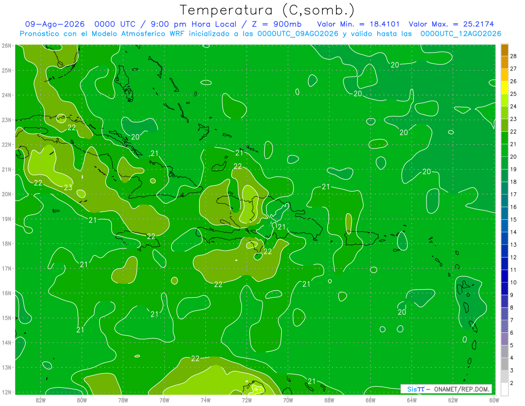Screen dimensions: 525x406
Task: Click the "12N" latitude axis label
Action: click(7, 392)
